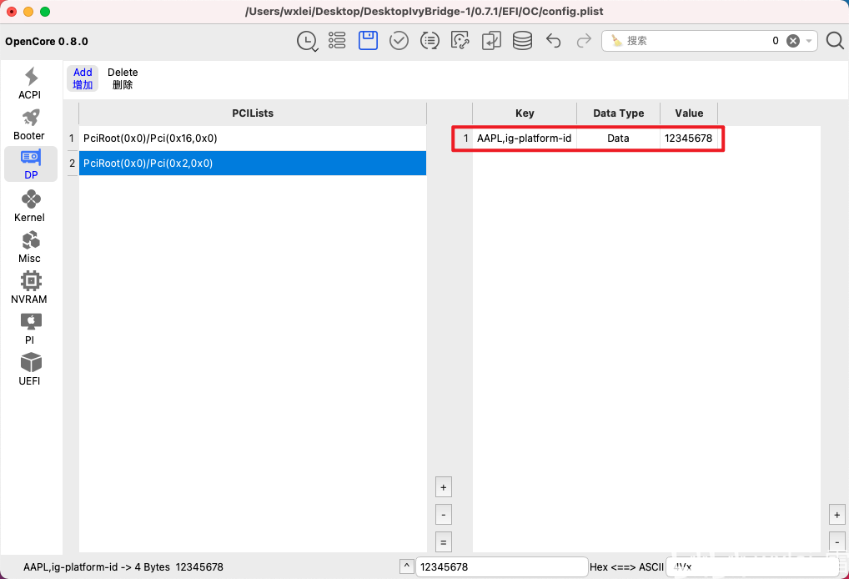Screen dimensions: 849x579
Task: Open the database stack icon
Action: (x=522, y=41)
